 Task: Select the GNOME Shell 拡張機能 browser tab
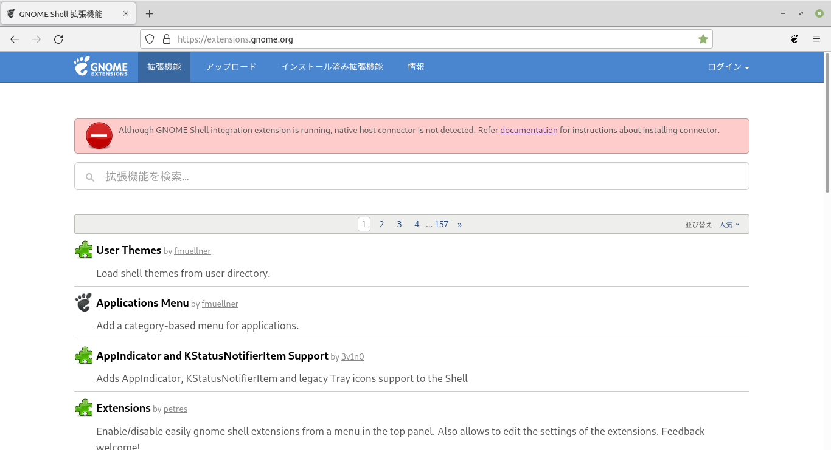click(x=68, y=13)
